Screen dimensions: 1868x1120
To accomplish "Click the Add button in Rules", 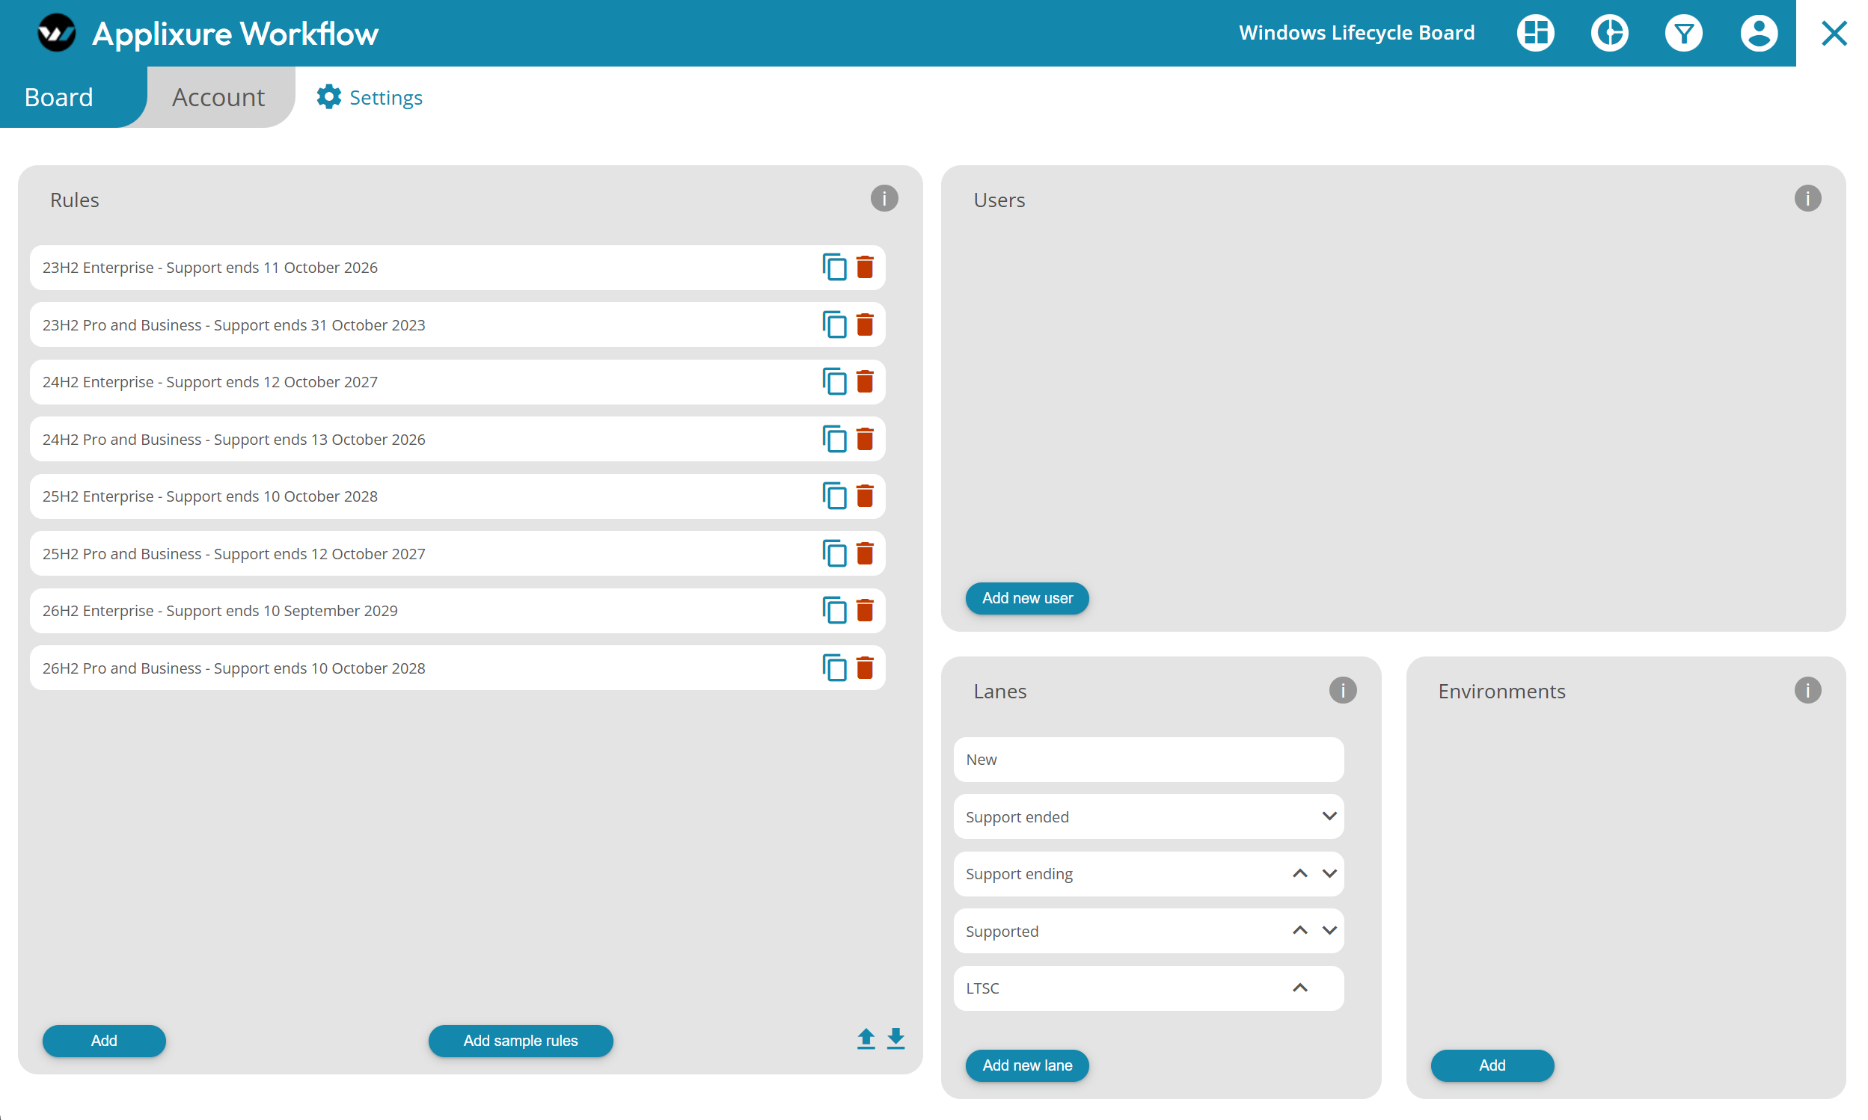I will [104, 1041].
